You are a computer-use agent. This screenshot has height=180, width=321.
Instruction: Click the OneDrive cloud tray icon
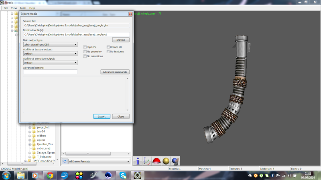coord(250,176)
